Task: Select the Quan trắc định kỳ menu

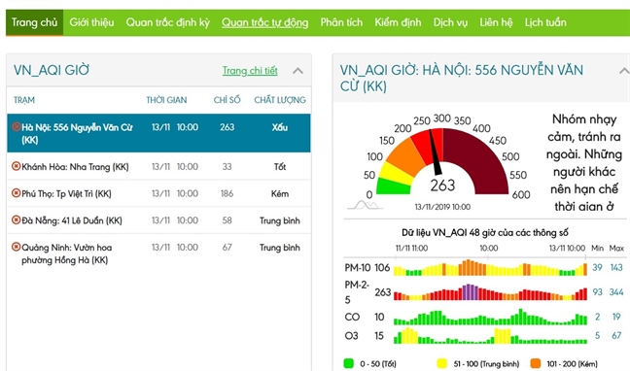Action: pos(168,22)
